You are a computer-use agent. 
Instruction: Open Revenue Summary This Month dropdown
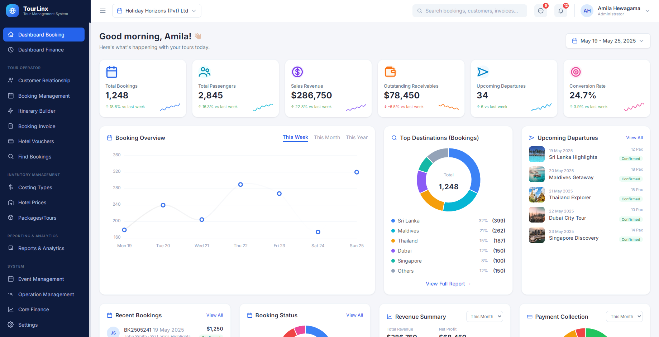point(484,317)
